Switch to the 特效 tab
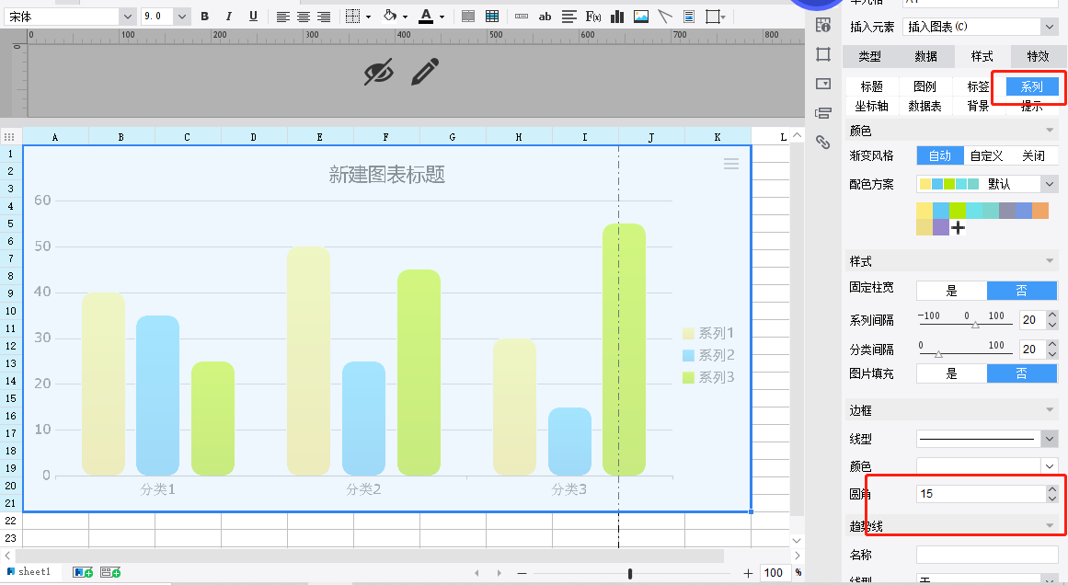 1038,56
